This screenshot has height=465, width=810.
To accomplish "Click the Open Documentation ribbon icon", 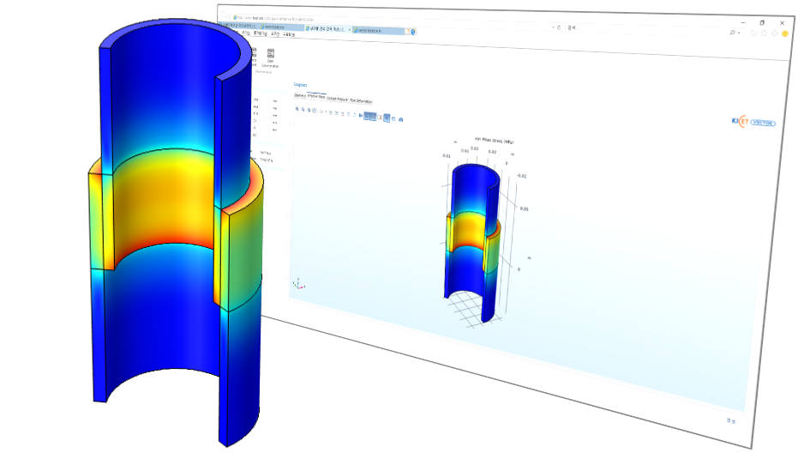I will [271, 57].
